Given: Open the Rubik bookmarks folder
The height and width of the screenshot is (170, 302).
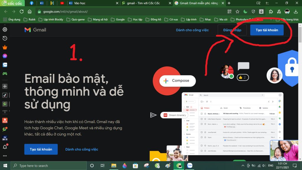Looking at the screenshot, I should pyautogui.click(x=30, y=19).
